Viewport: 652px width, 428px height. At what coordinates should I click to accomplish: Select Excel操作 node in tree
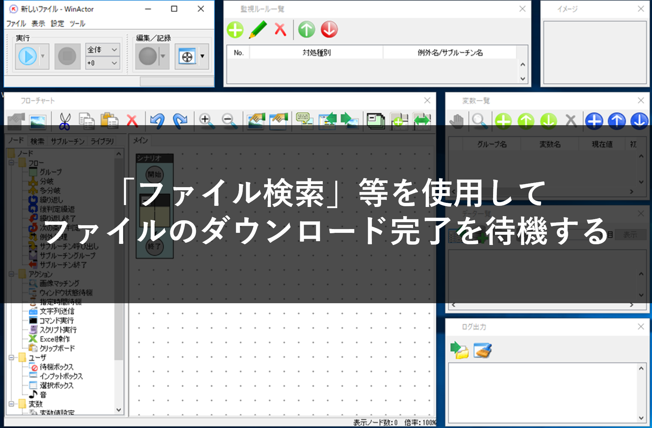(55, 339)
